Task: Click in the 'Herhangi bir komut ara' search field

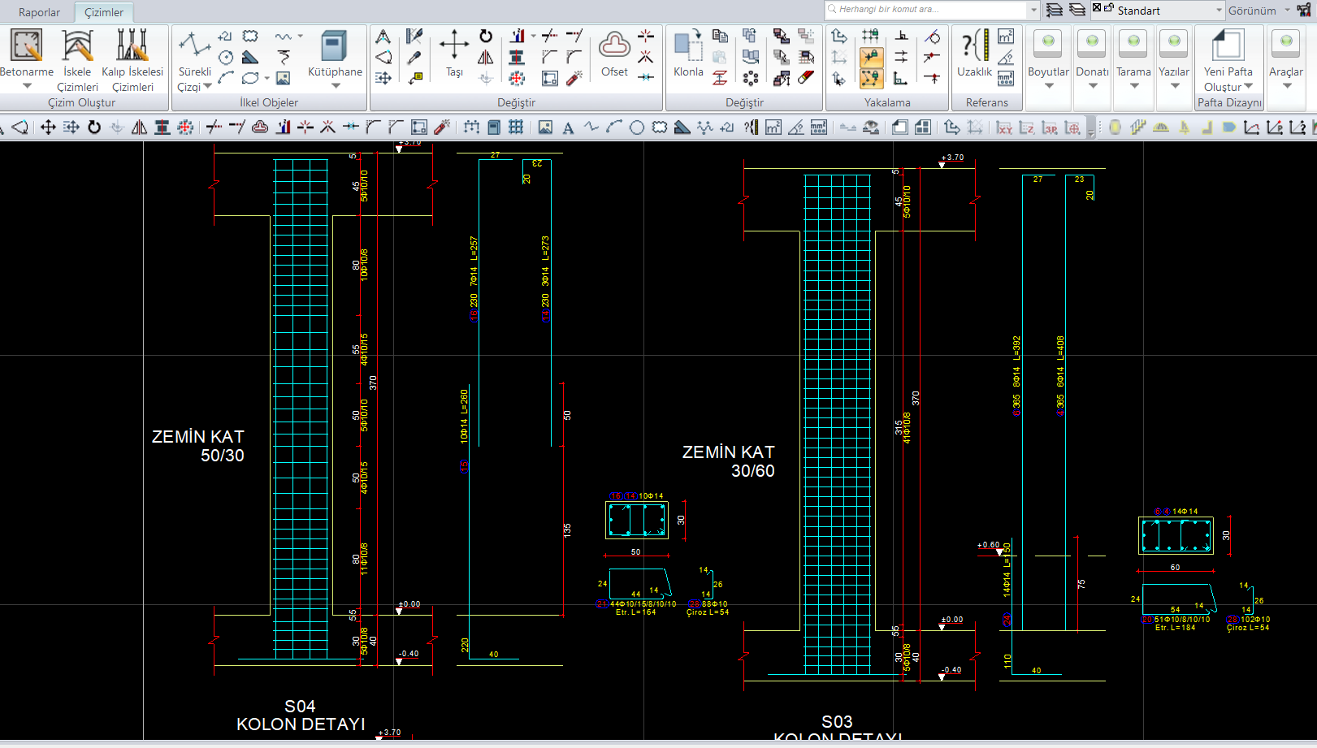Action: click(x=927, y=10)
